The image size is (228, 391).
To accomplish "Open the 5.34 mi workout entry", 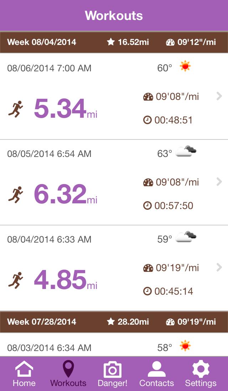I will [x=65, y=108].
